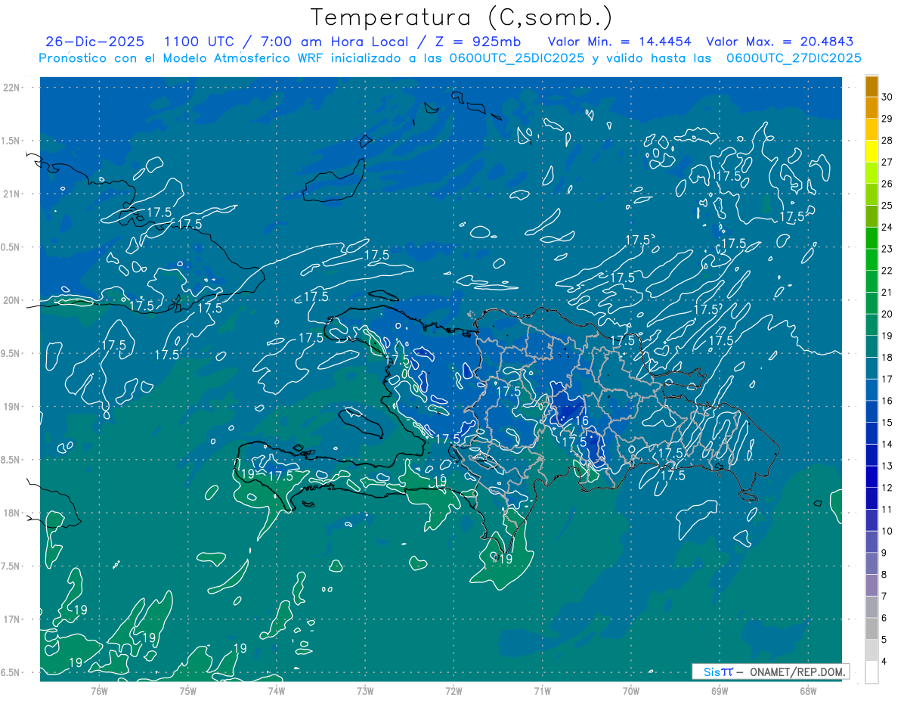This screenshot has width=907, height=701.
Task: Click the '17N' latitude axis label
Action: point(11,619)
